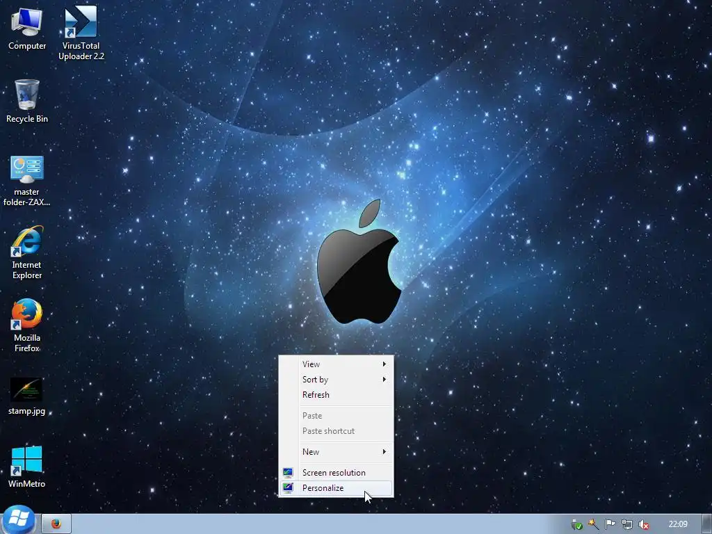The image size is (712, 534).
Task: Click the Personalize monitor icon
Action: (x=288, y=488)
